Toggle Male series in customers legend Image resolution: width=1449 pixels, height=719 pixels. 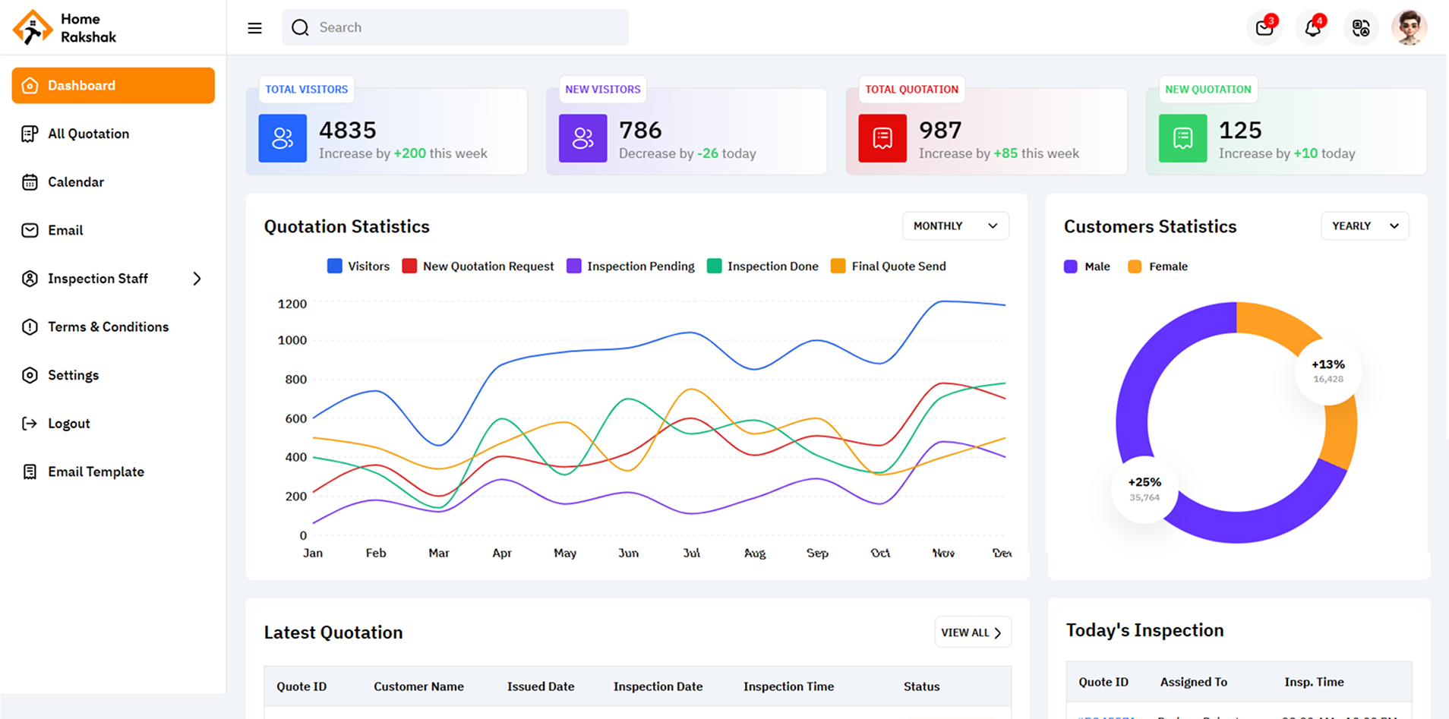tap(1087, 266)
